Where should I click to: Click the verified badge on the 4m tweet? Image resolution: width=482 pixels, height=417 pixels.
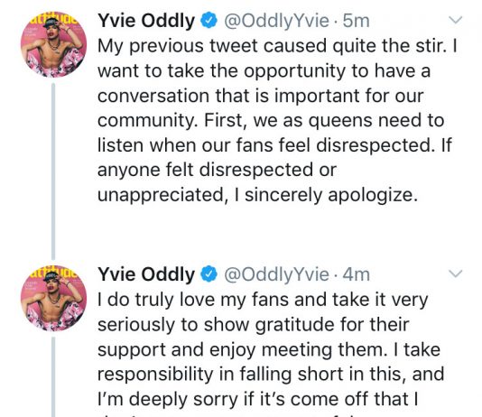click(x=209, y=274)
